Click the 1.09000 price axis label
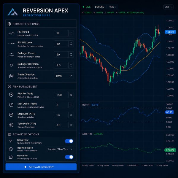Image resolution: width=178 pixels, height=178 pixels. pos(170,20)
